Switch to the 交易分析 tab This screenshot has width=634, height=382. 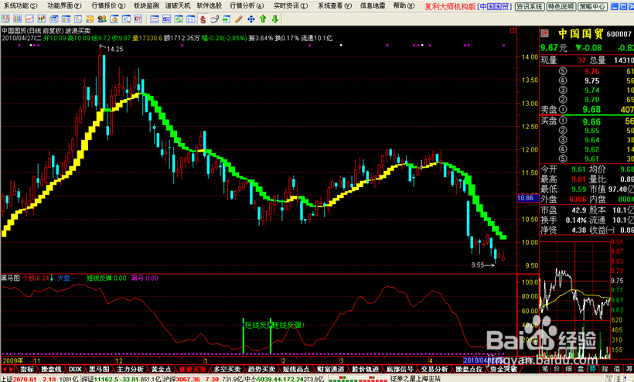pos(435,369)
